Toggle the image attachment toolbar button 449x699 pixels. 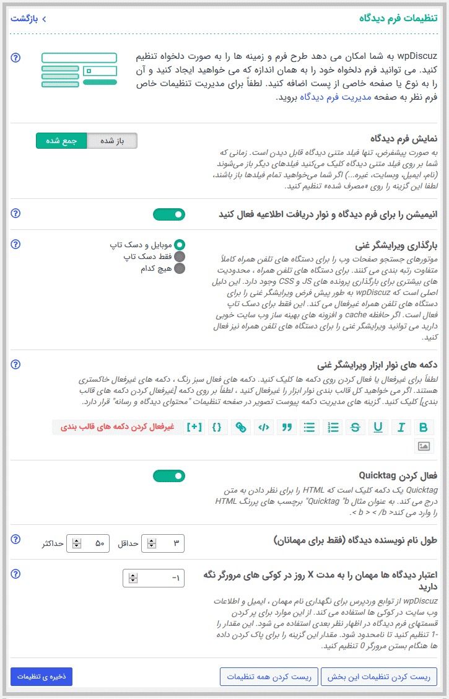tap(424, 446)
